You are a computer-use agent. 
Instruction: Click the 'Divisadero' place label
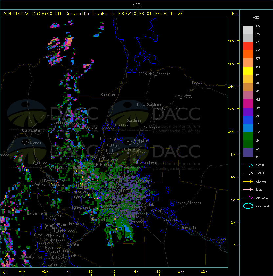point(146,163)
